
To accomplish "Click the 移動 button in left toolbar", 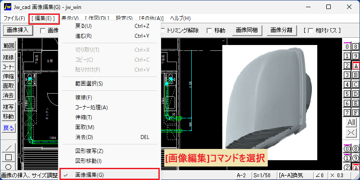I will click(9, 117).
